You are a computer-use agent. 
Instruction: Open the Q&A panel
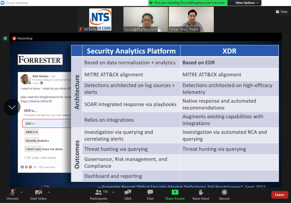click(x=128, y=195)
